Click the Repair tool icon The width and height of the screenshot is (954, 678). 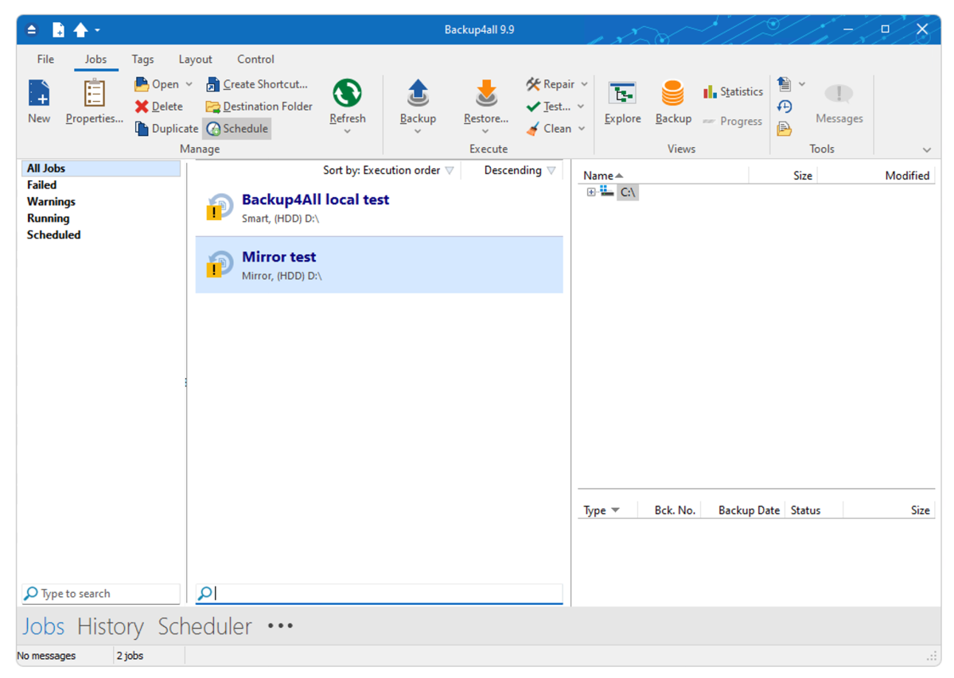click(x=534, y=83)
